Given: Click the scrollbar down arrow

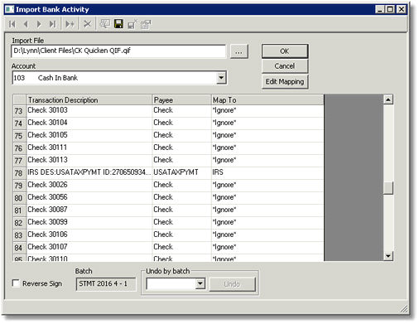Looking at the screenshot, I should [388, 256].
